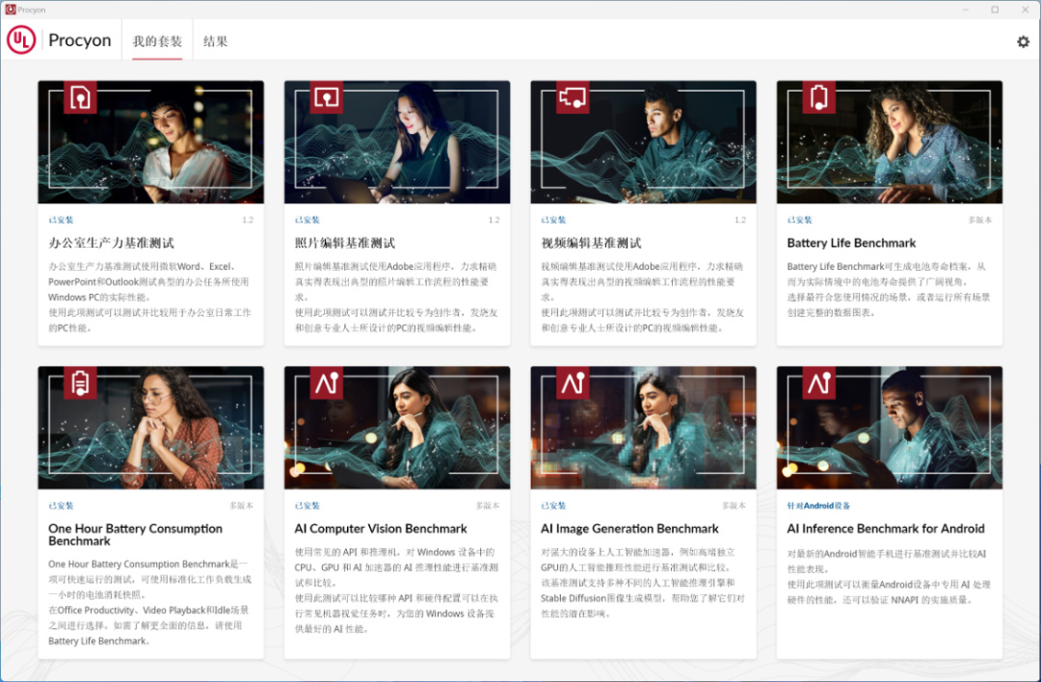Click 已安装 label on AI Image Generation card
The image size is (1041, 682).
[553, 506]
